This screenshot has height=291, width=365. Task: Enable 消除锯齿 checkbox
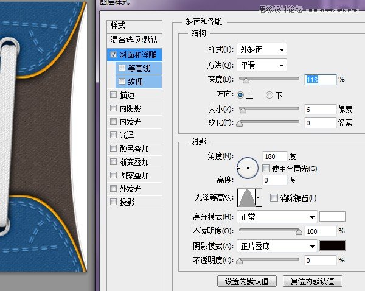274,198
